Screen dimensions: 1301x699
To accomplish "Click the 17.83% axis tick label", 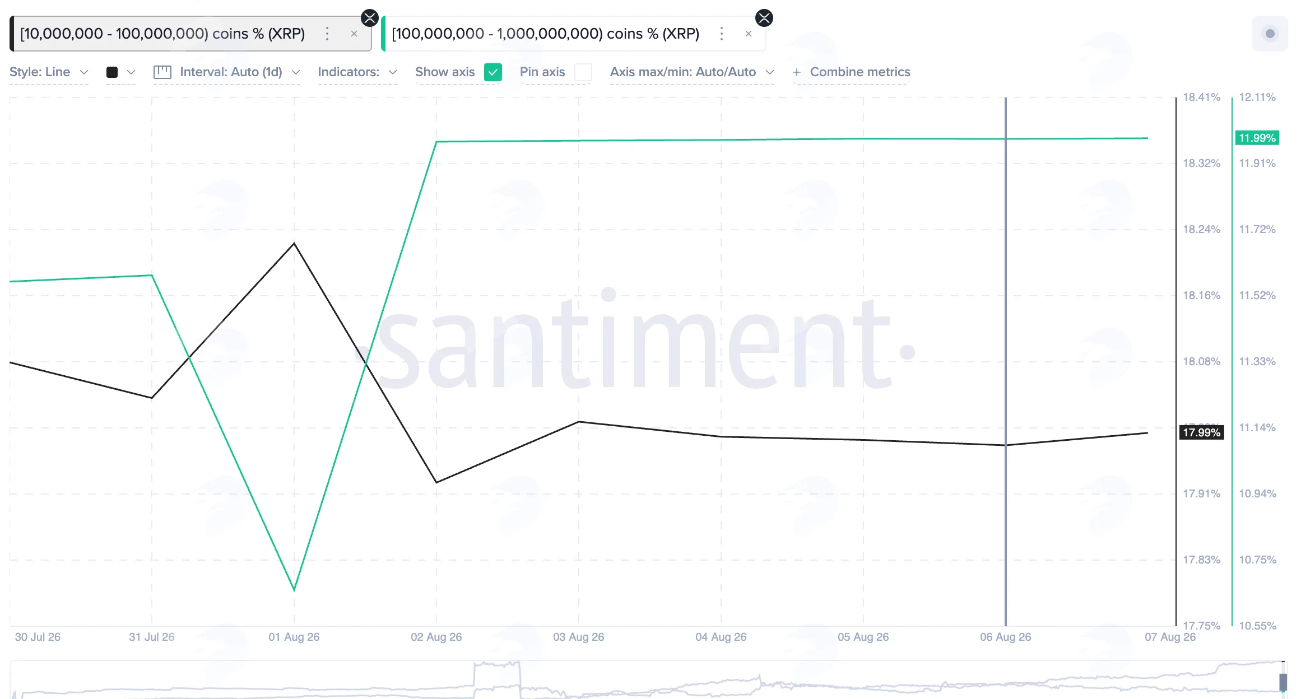I will 1201,560.
